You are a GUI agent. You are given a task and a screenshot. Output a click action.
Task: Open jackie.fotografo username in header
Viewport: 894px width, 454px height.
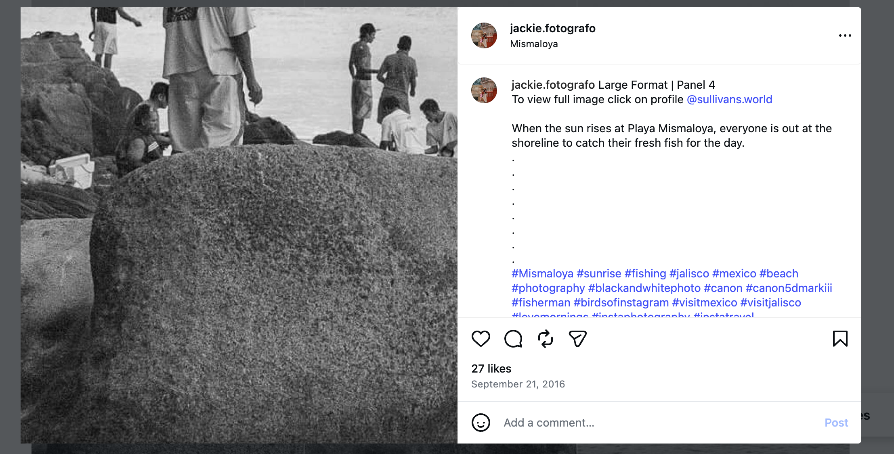(x=552, y=28)
